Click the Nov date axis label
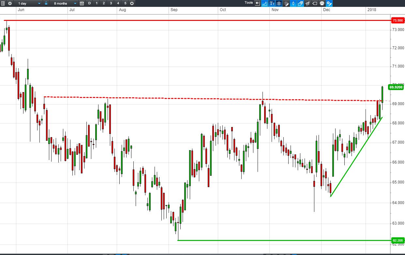 [275, 10]
